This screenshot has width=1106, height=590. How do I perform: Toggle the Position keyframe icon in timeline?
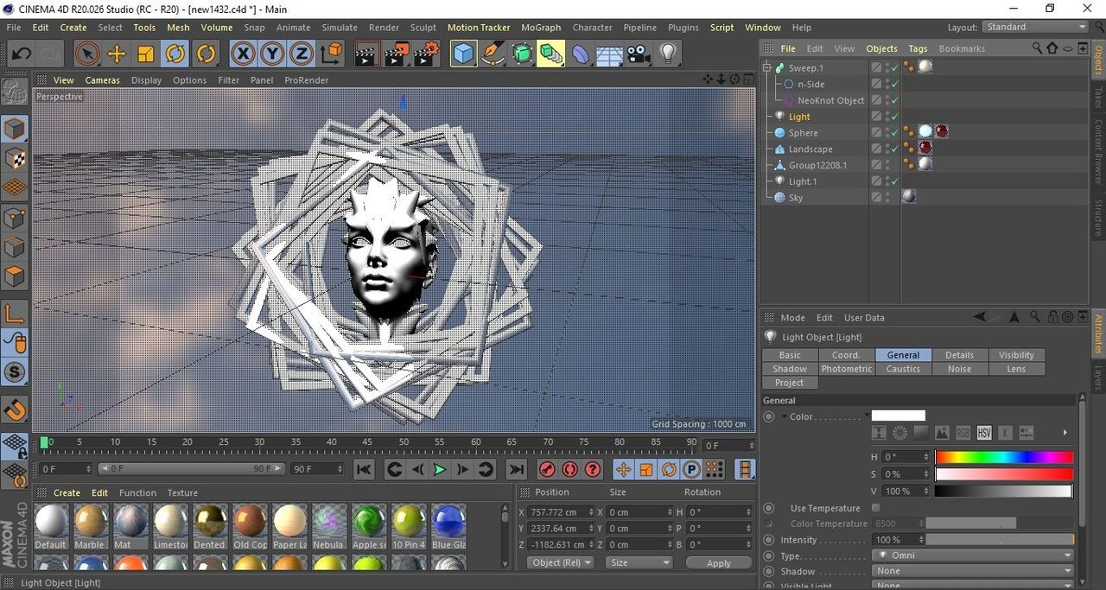[623, 469]
